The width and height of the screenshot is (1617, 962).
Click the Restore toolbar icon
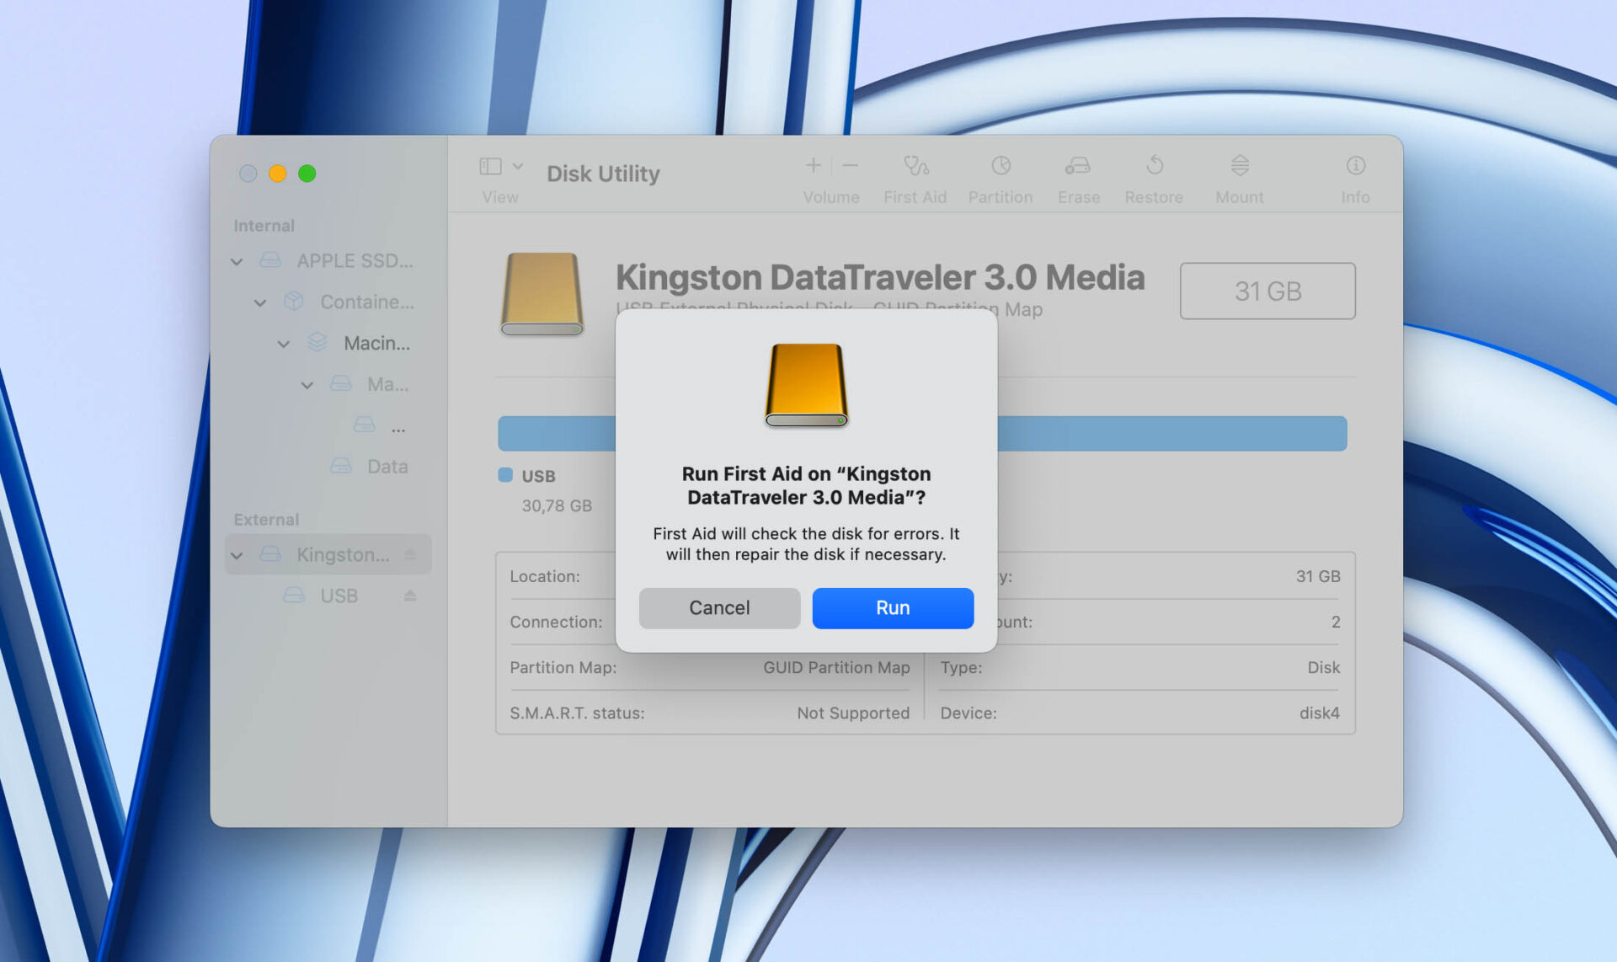click(1153, 173)
